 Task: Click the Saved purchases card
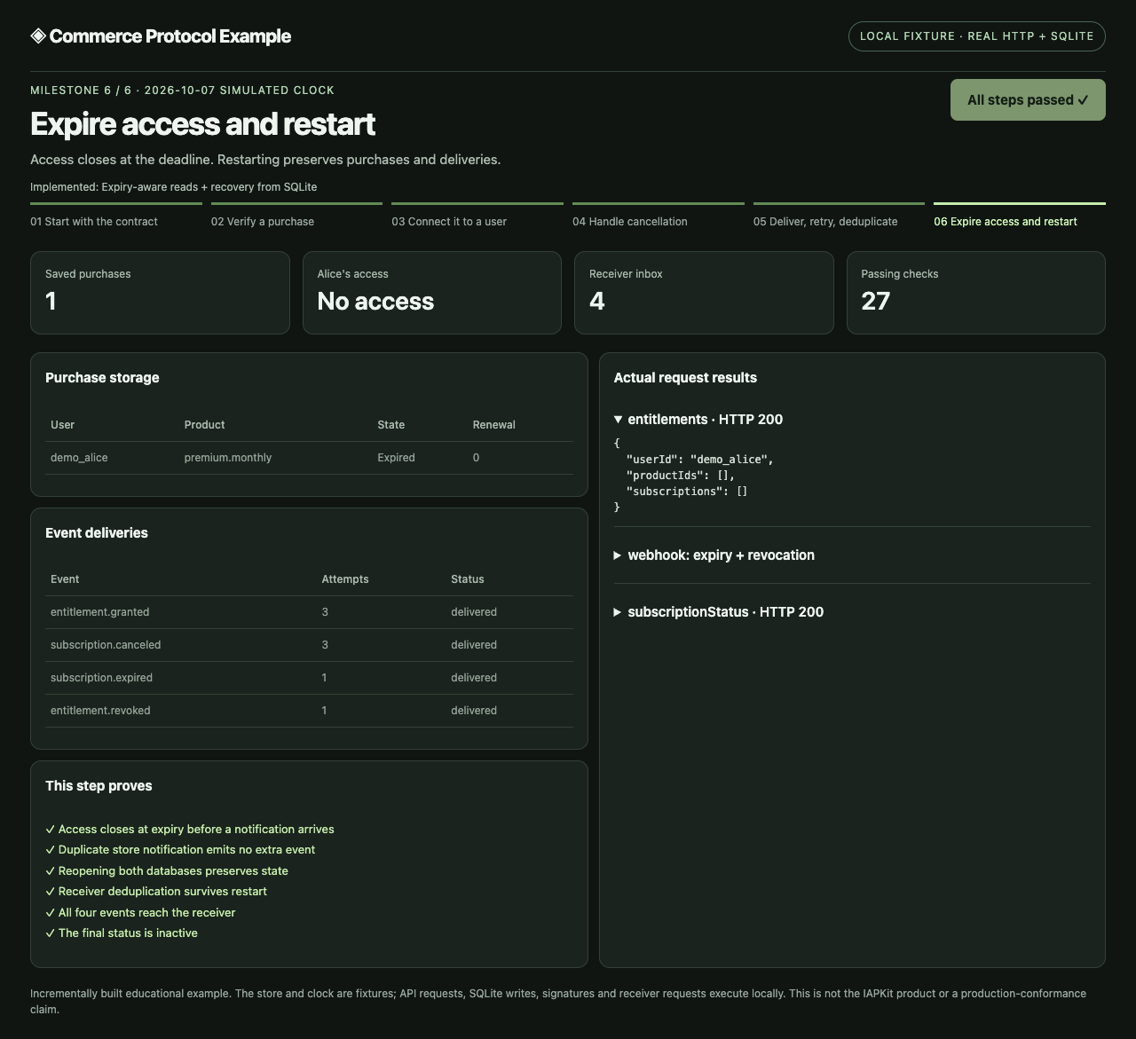pos(160,293)
